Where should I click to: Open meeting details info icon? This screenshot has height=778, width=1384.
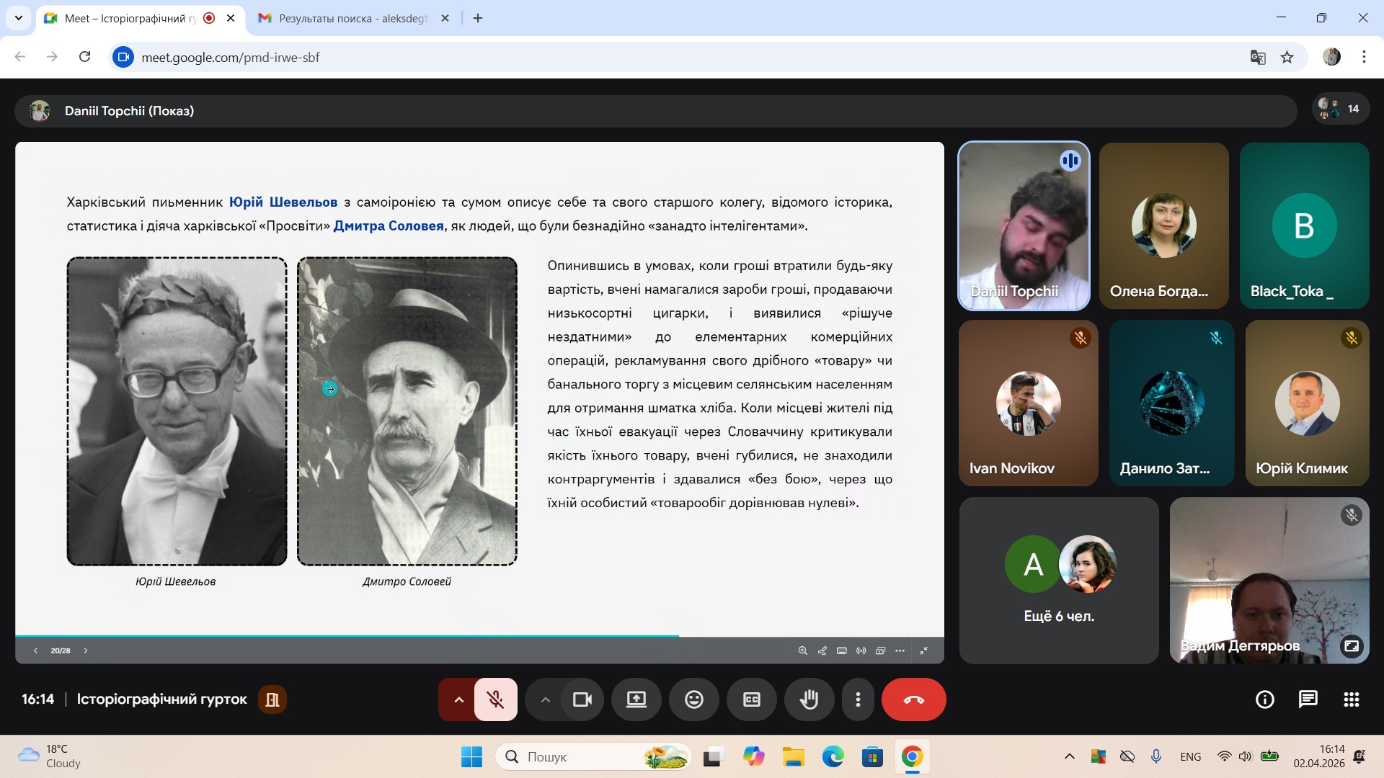pos(1264,699)
